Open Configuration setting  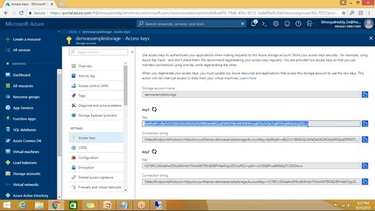point(96,158)
